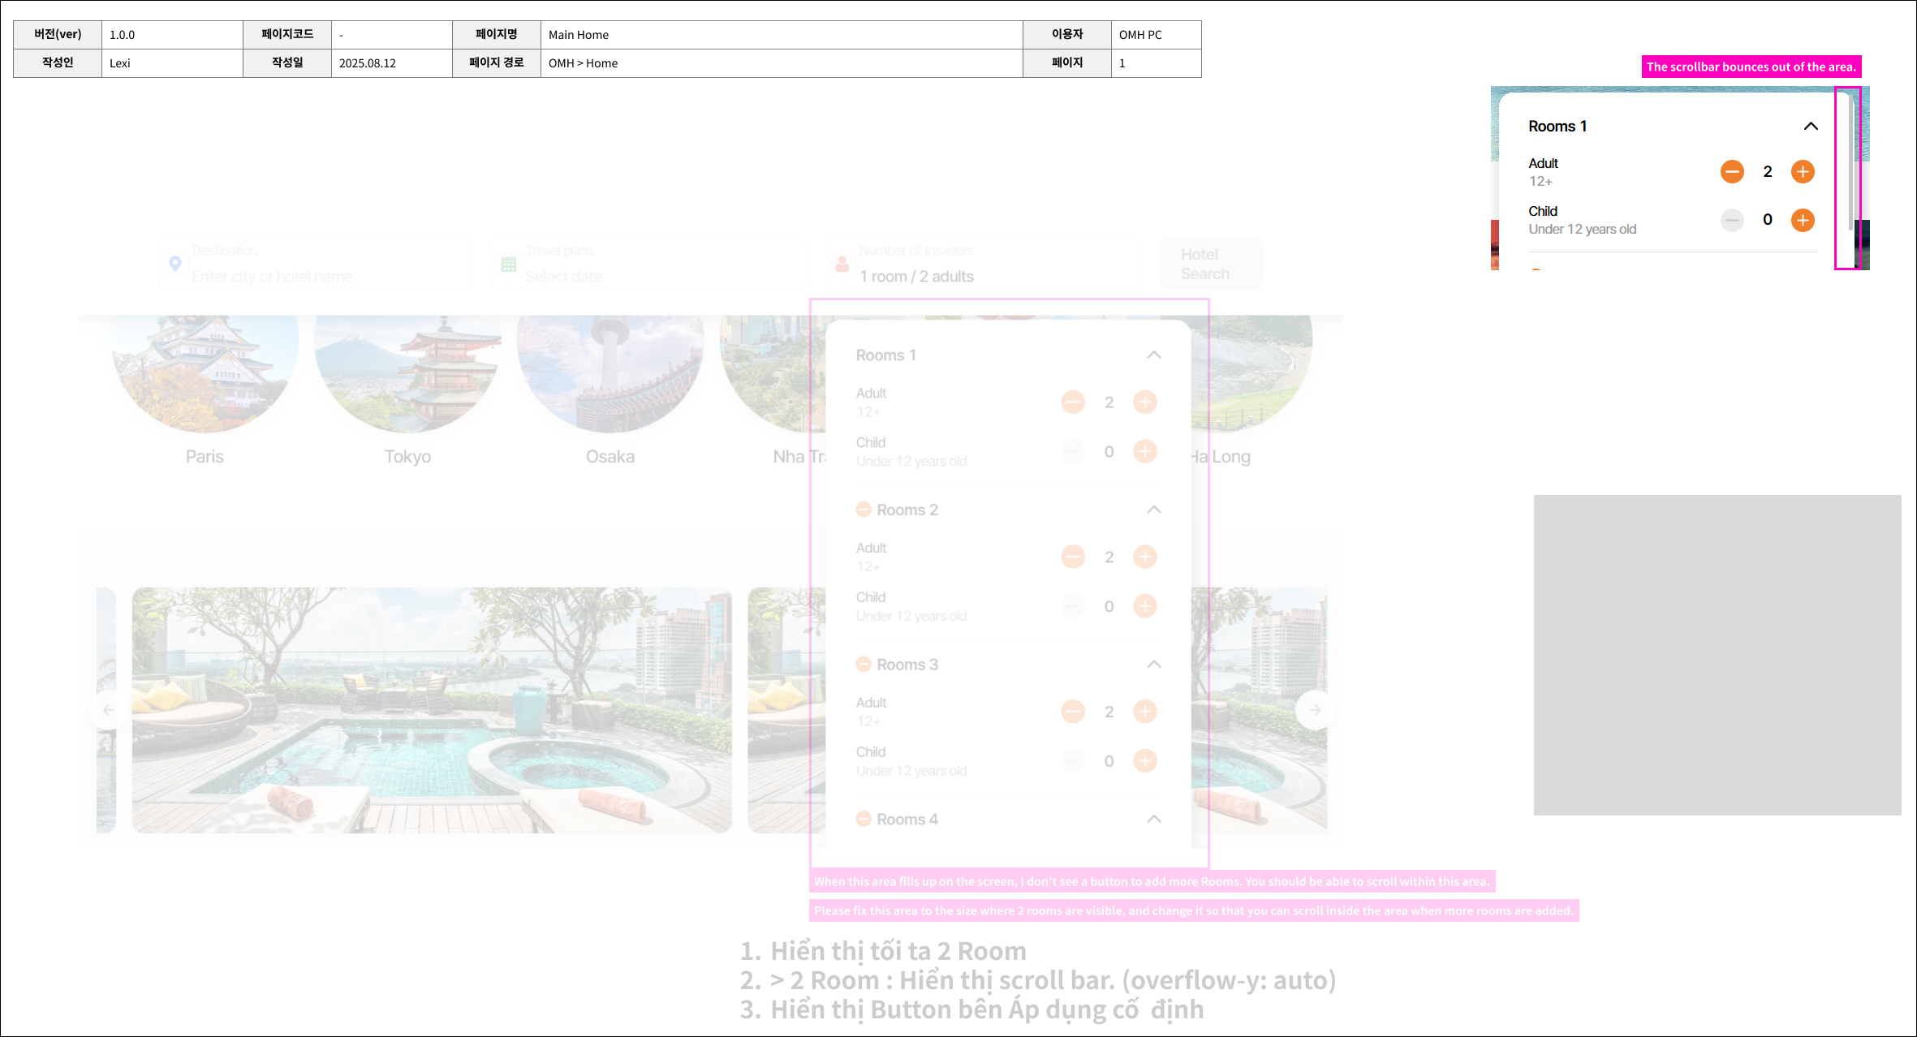Click the carousel next arrow button
The height and width of the screenshot is (1037, 1917).
[x=1315, y=710]
